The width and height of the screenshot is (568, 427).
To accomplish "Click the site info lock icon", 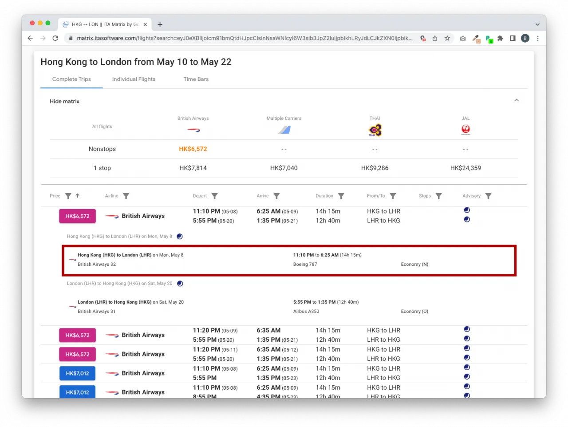I will tap(71, 38).
